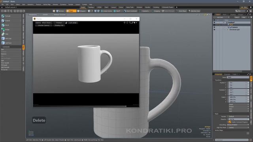Open the Default Layouts dropdown

click(11, 7)
